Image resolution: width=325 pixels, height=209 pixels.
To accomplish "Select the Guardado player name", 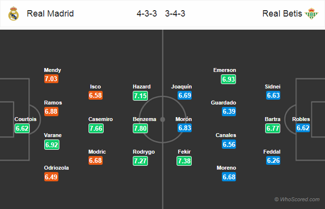I will [x=223, y=103].
